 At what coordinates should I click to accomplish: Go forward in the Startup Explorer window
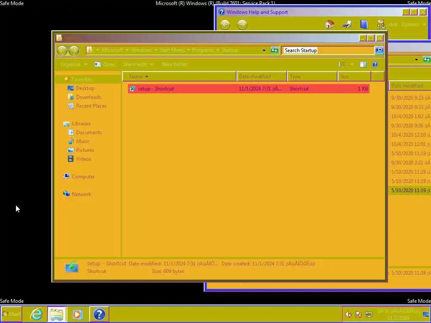[74, 50]
